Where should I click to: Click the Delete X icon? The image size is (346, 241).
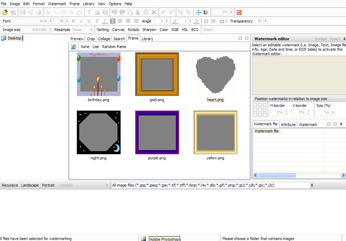tap(154, 12)
